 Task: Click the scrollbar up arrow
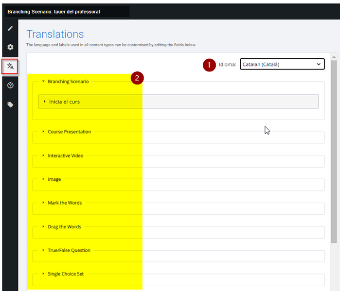pyautogui.click(x=334, y=57)
